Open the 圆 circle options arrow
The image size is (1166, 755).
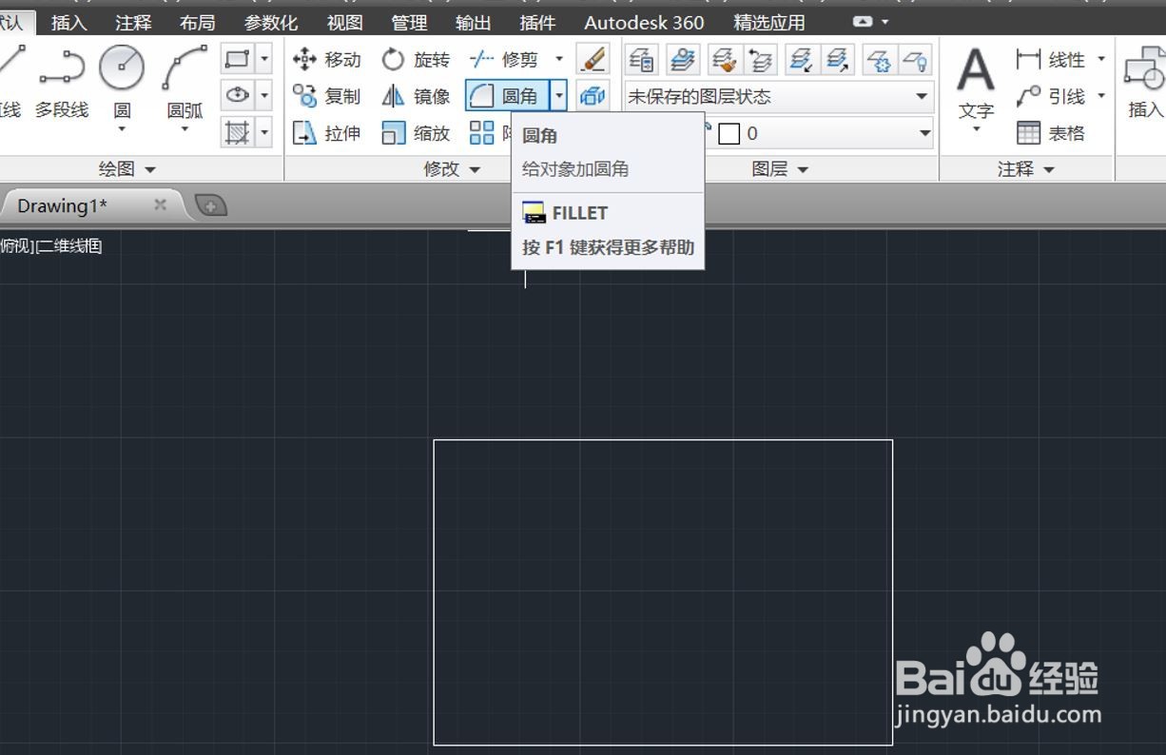pyautogui.click(x=123, y=128)
